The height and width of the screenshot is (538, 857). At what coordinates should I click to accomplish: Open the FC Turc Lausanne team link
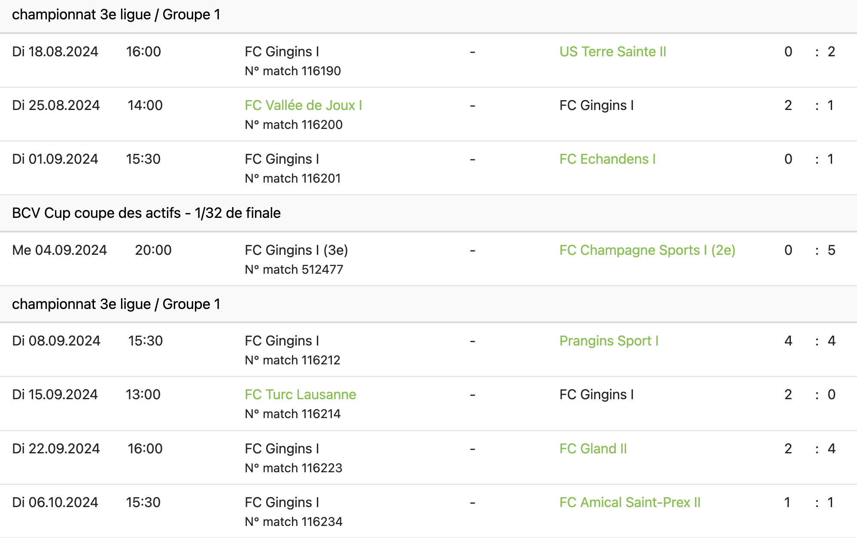(x=300, y=394)
